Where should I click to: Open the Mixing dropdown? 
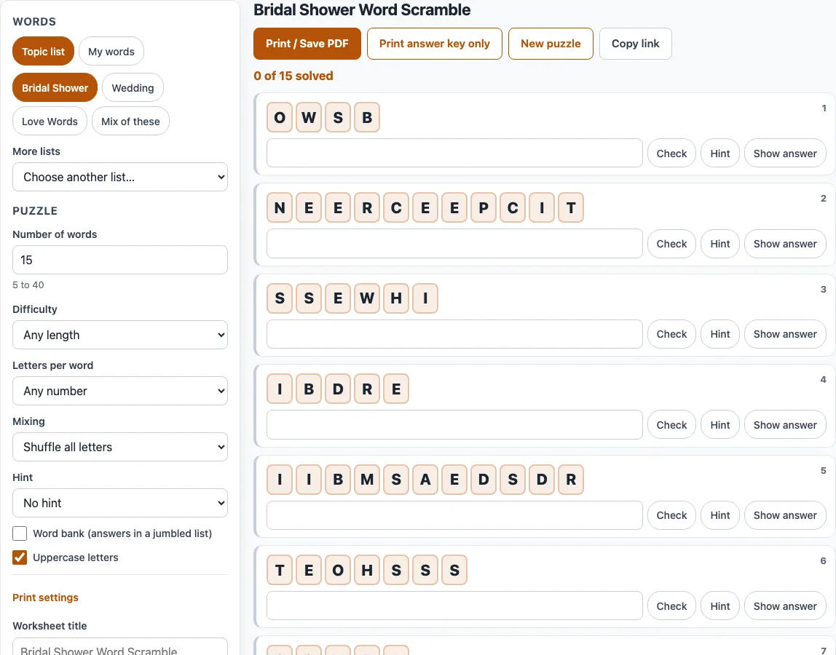[120, 447]
